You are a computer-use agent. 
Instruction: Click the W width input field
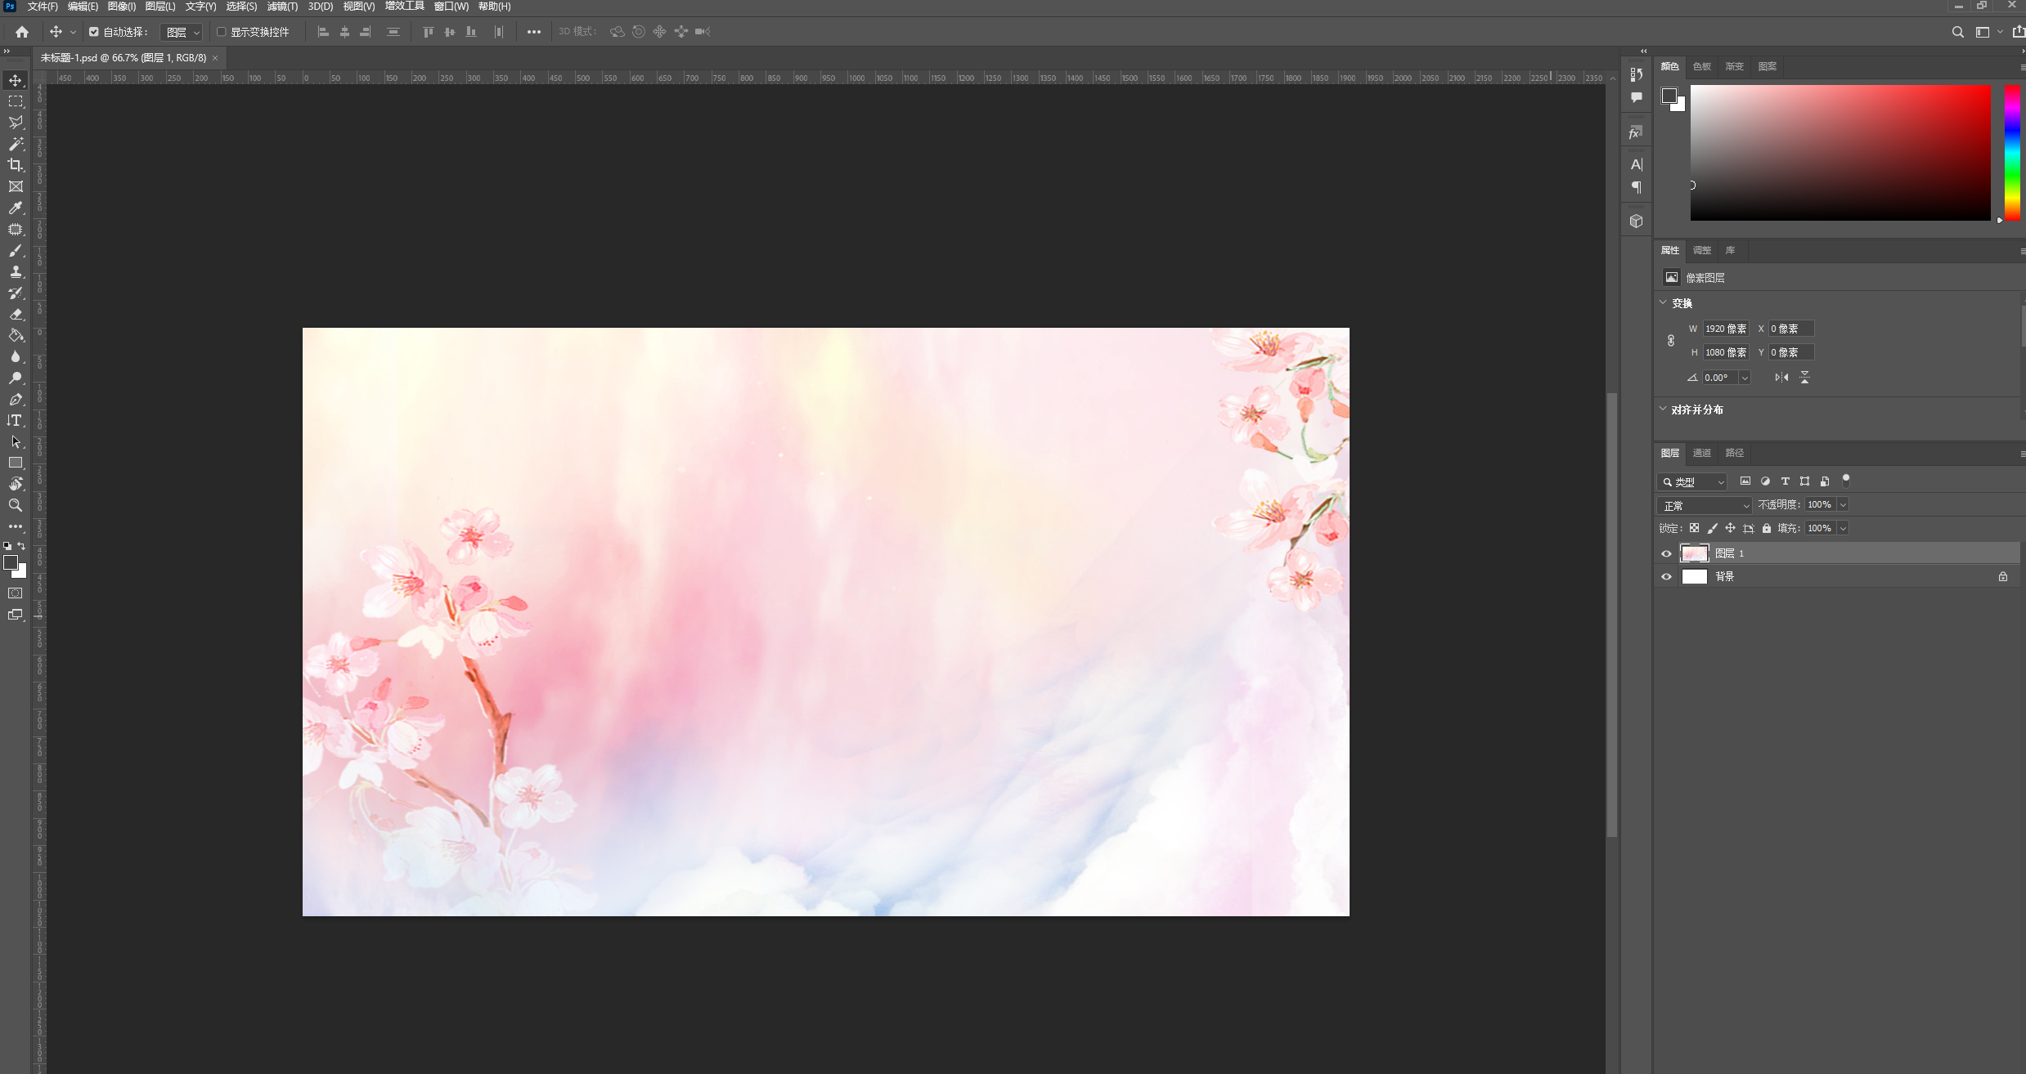[1725, 329]
